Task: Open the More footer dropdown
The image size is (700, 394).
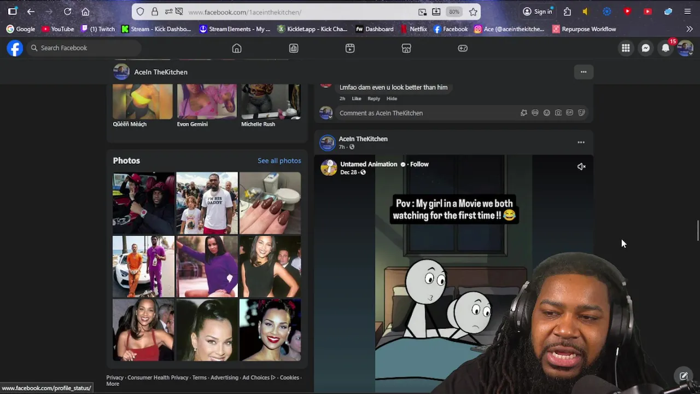Action: tap(113, 384)
